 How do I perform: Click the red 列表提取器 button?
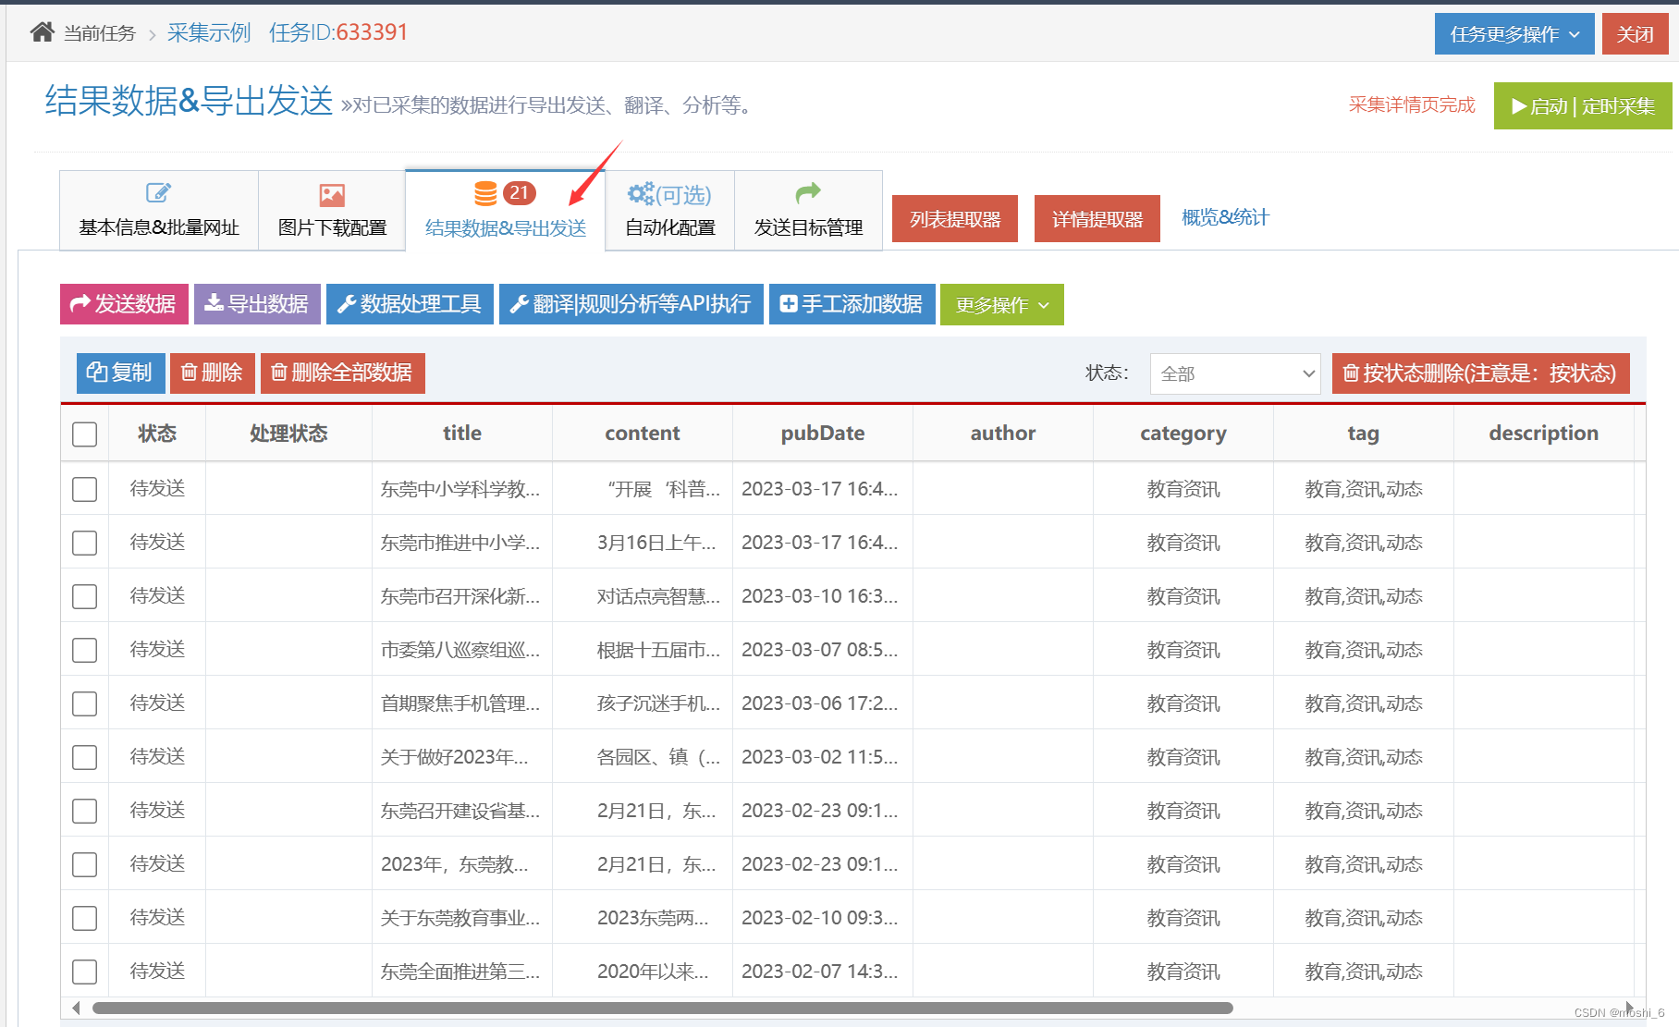(x=955, y=219)
